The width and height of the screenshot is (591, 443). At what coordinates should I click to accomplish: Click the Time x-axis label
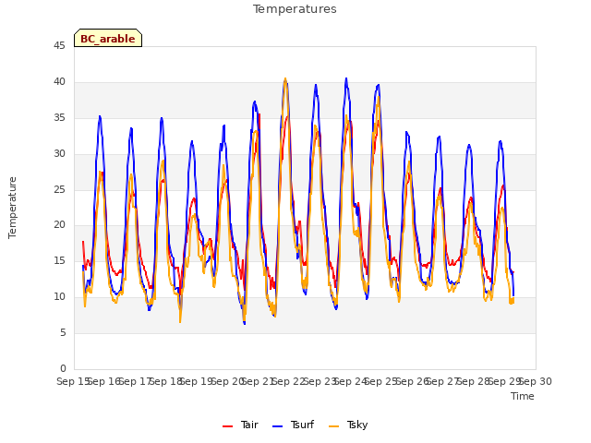click(x=522, y=396)
